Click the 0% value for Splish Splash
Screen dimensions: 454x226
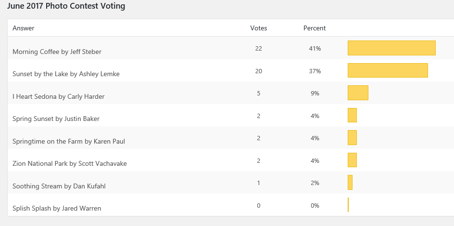(315, 206)
